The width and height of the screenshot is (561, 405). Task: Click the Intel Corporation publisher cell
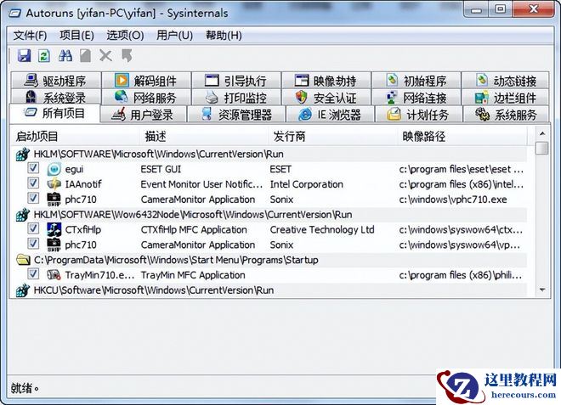tap(307, 184)
